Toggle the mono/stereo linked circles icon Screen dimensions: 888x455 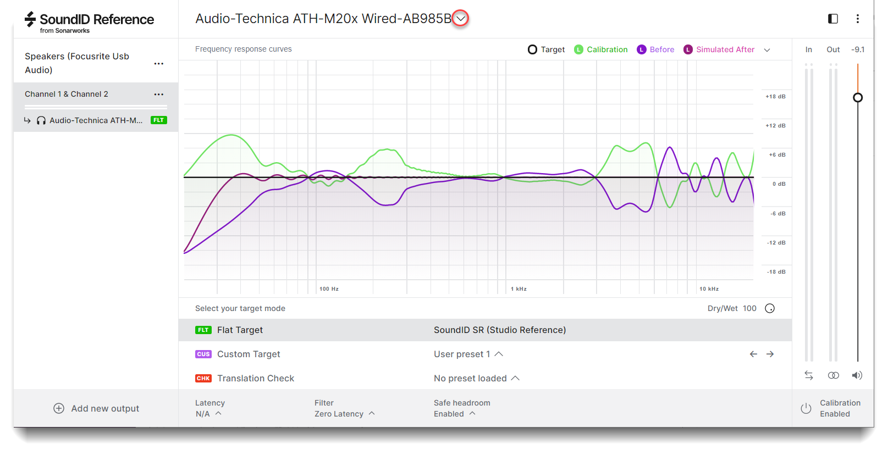834,375
